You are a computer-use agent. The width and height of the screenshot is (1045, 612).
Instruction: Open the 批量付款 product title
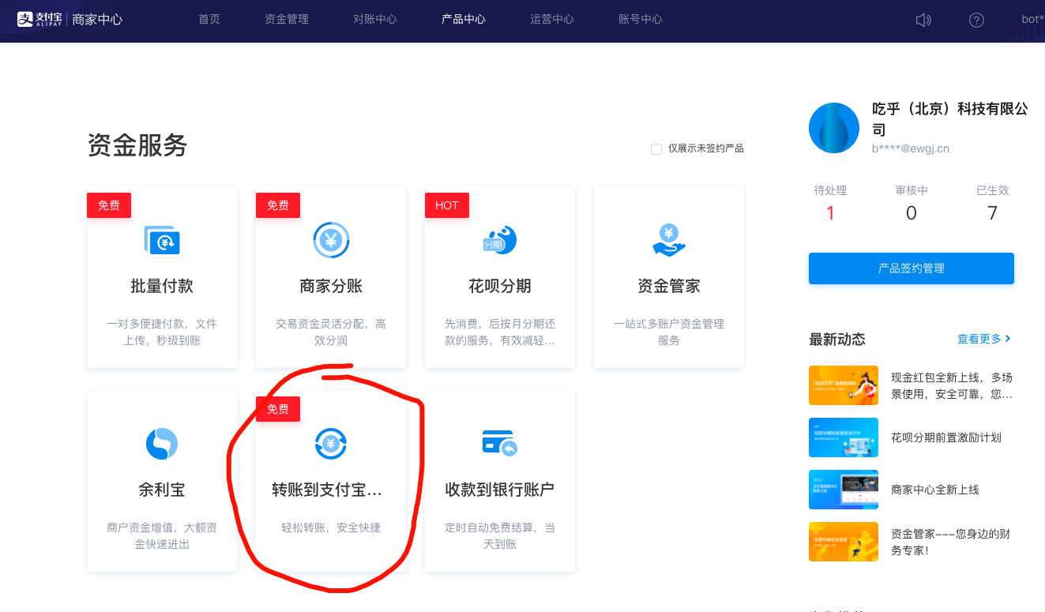162,286
